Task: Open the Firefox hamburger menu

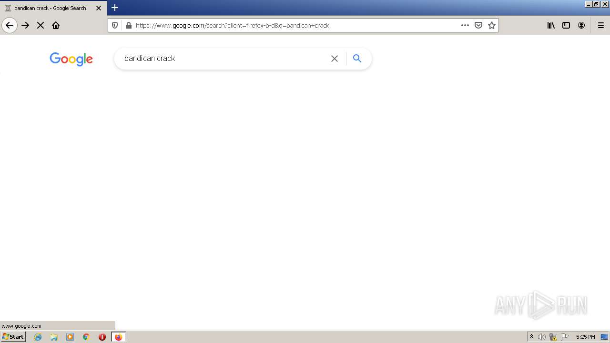Action: [x=601, y=25]
